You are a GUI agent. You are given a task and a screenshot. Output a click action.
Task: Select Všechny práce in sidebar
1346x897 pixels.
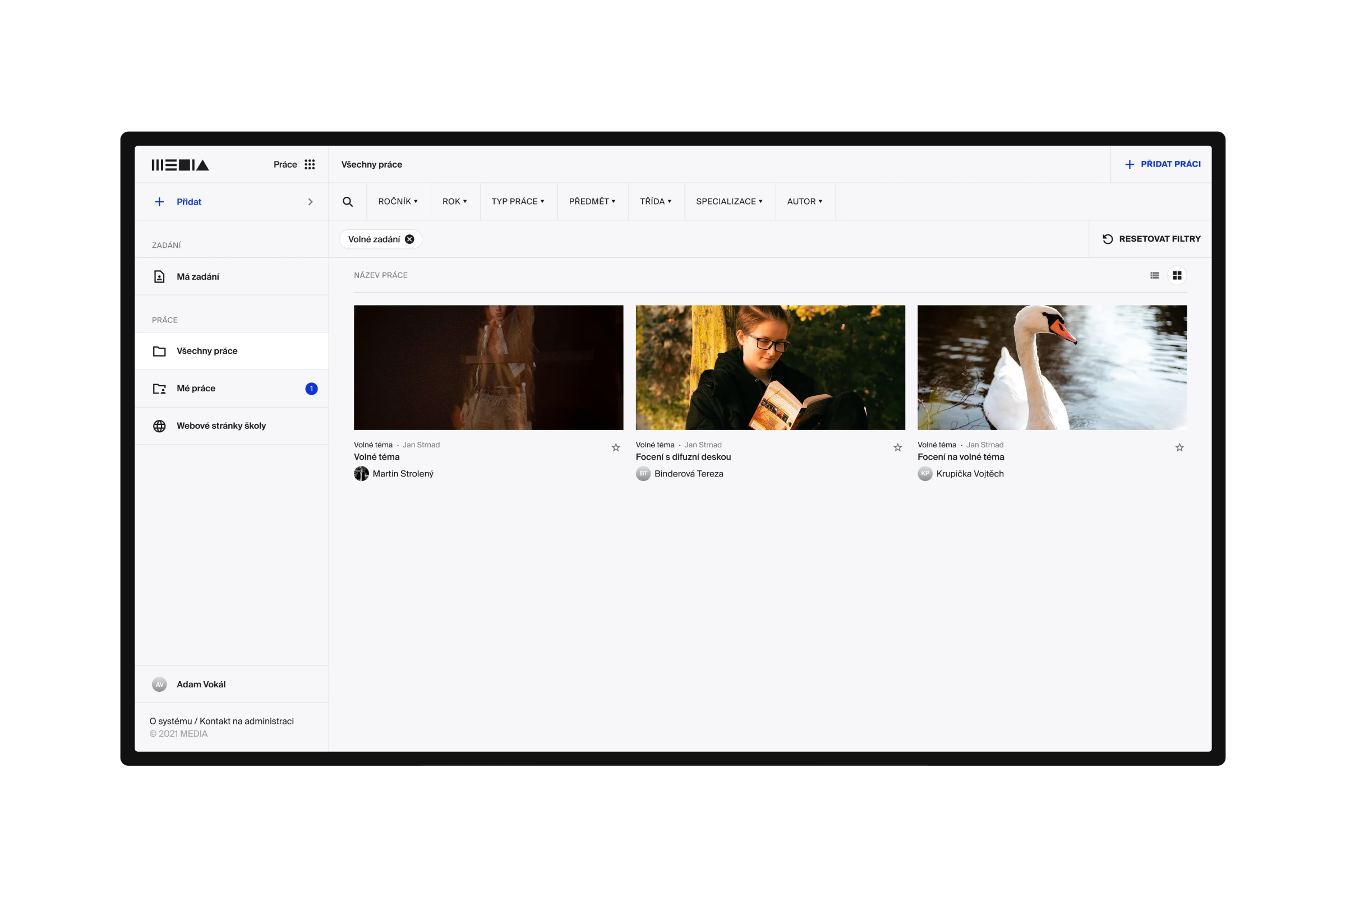tap(232, 351)
